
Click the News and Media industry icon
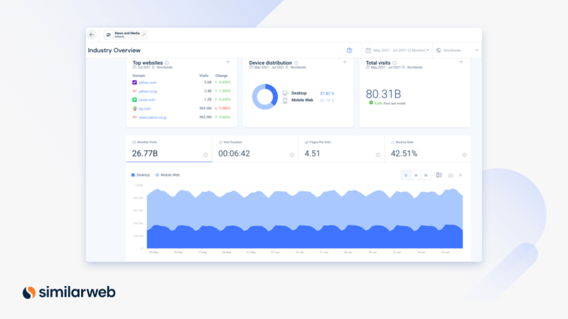108,35
